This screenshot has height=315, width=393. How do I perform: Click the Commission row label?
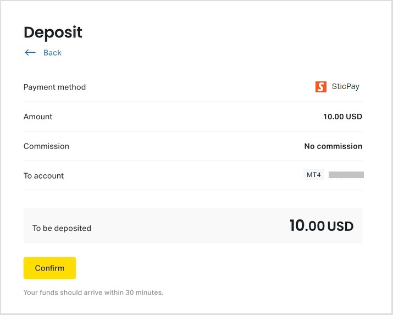[46, 146]
